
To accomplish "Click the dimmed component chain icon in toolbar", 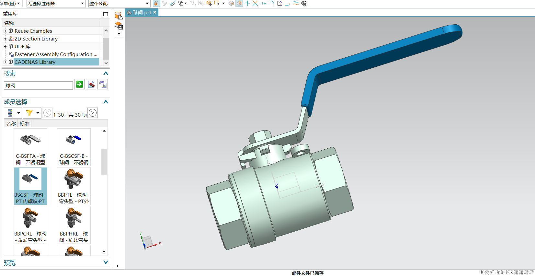I will 165,3.
